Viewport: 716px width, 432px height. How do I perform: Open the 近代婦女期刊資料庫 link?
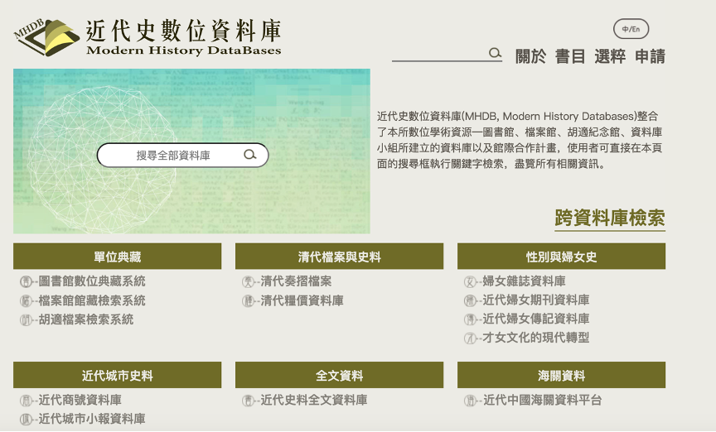535,300
